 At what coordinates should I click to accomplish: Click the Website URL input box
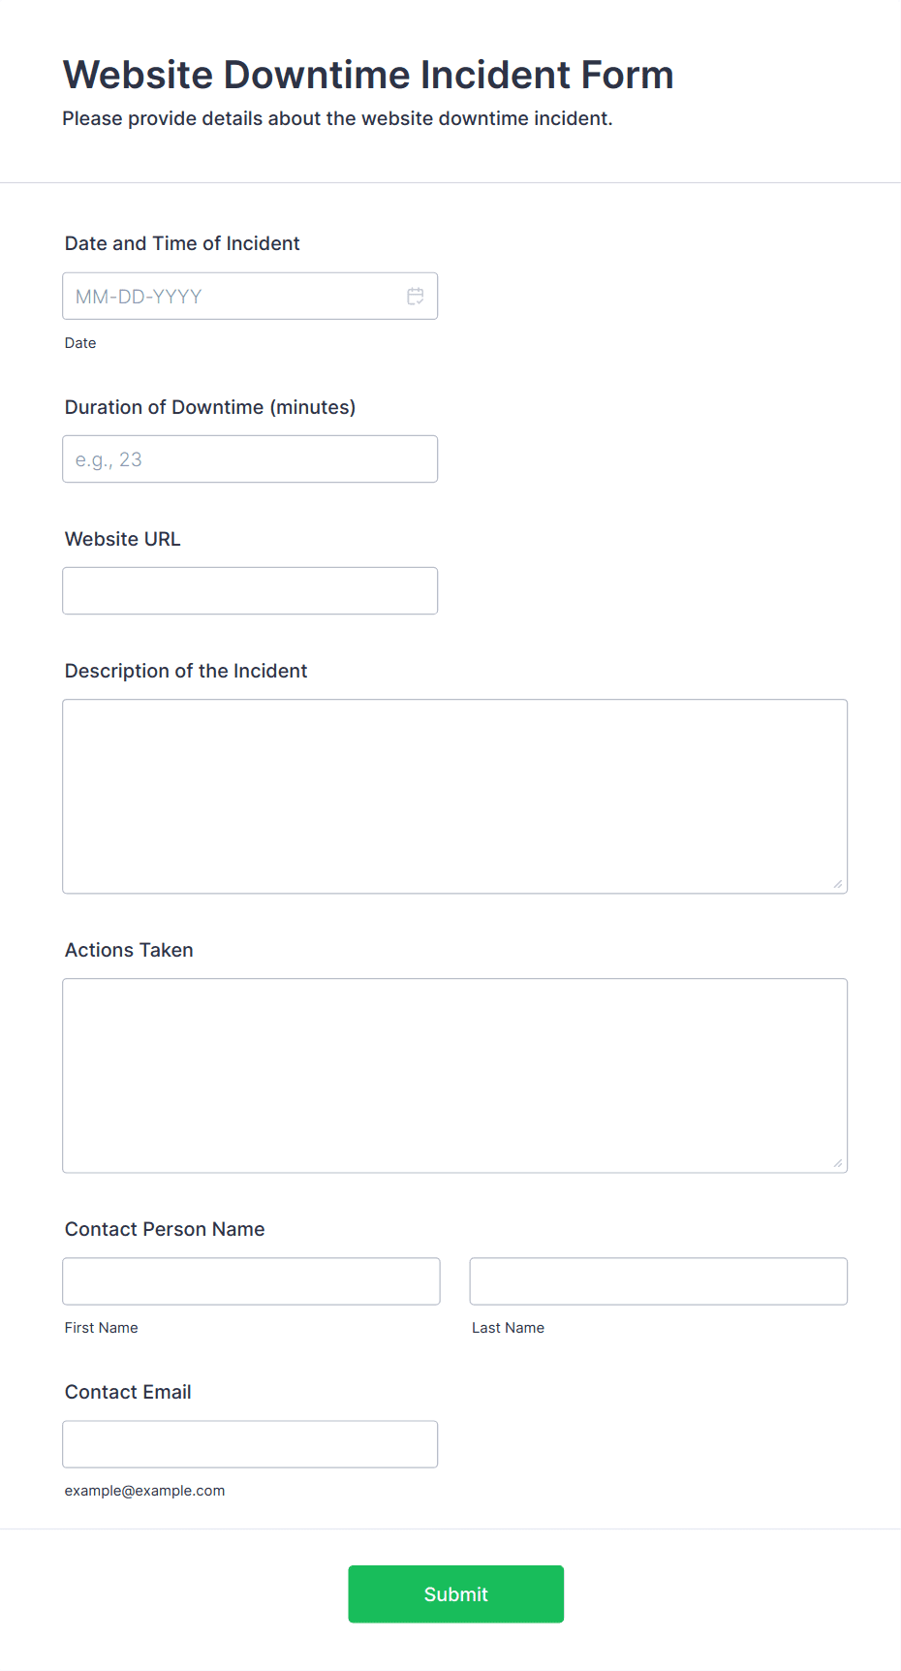click(250, 591)
